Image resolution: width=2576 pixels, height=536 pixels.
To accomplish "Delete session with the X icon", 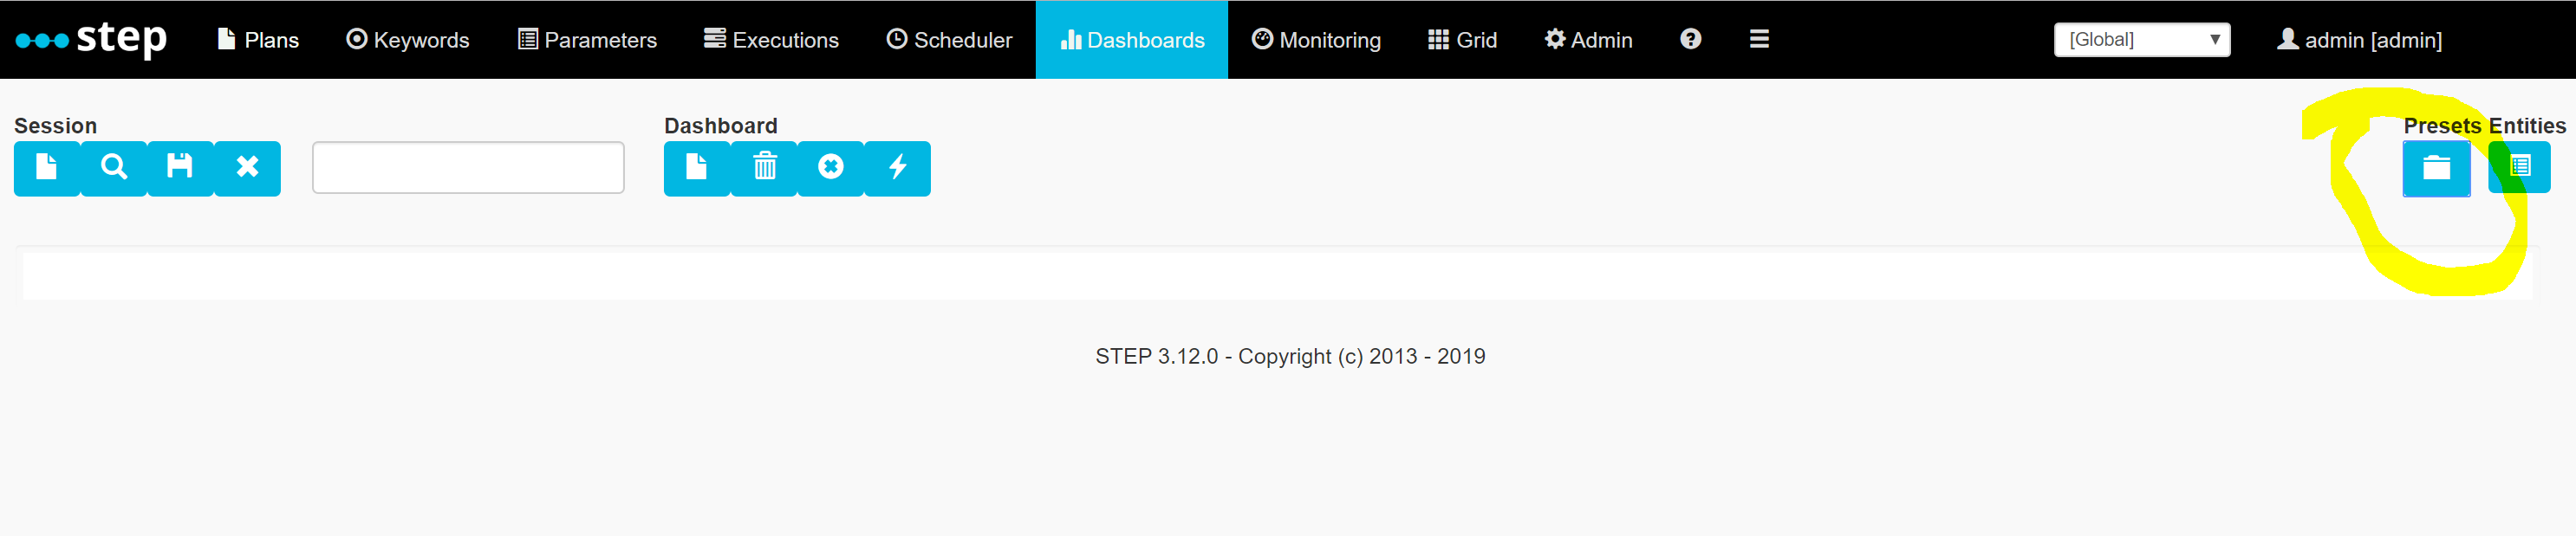I will click(247, 168).
